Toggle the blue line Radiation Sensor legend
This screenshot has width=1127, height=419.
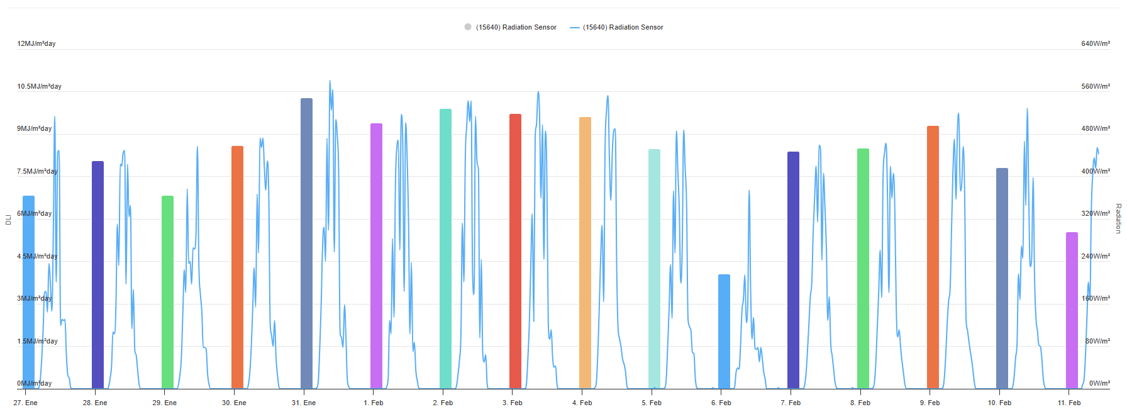click(616, 27)
